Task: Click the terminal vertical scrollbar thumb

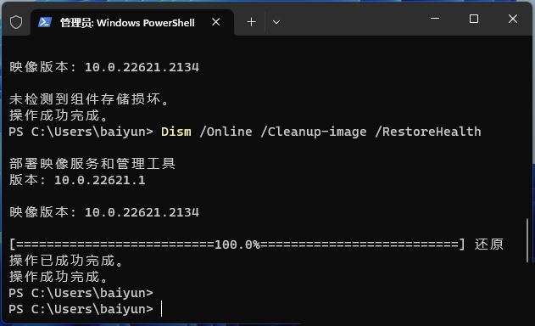Action: point(527,240)
